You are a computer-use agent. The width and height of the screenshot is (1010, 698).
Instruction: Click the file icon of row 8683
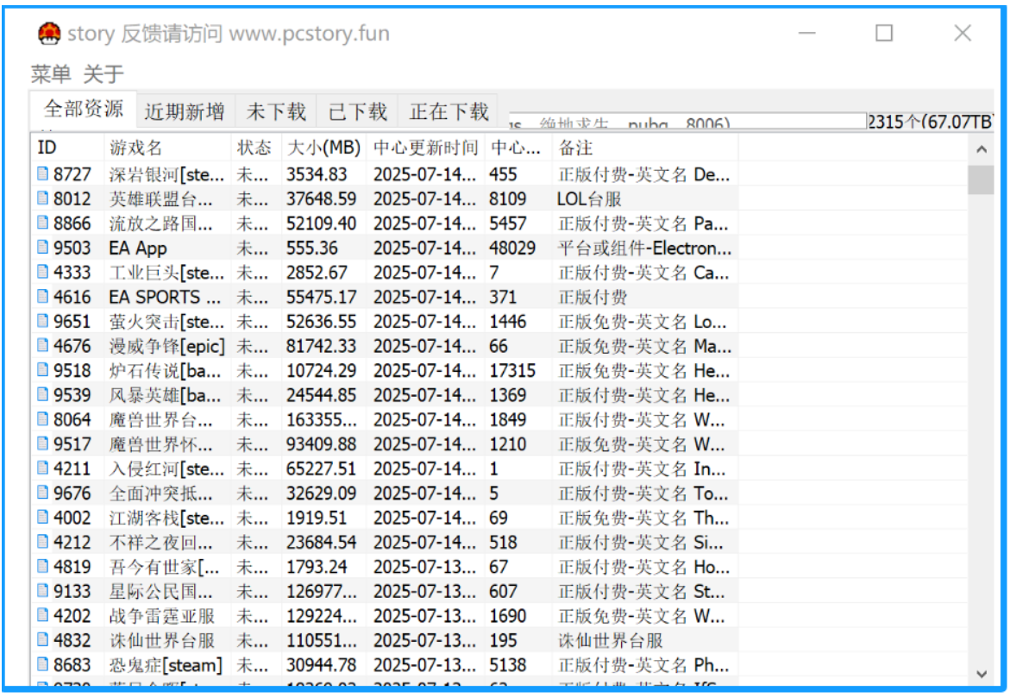42,663
